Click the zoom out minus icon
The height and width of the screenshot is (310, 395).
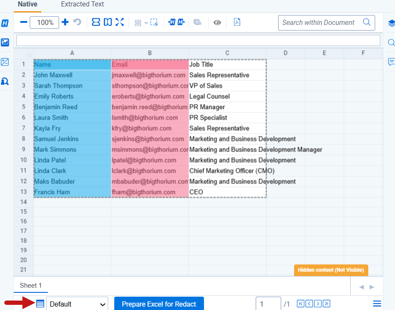pyautogui.click(x=24, y=22)
